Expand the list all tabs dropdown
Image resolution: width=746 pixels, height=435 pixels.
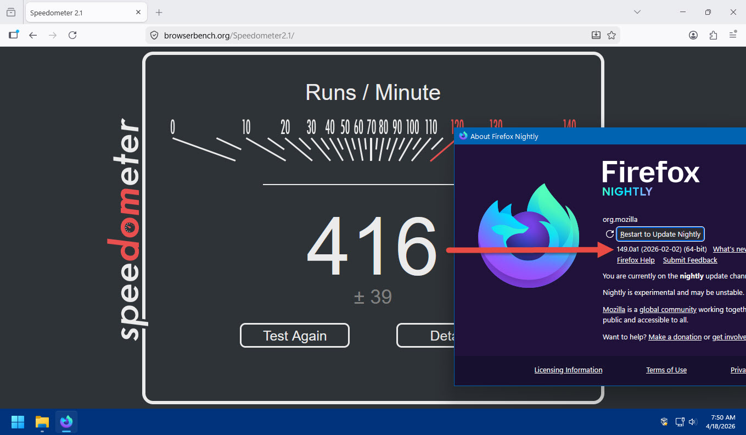click(637, 12)
